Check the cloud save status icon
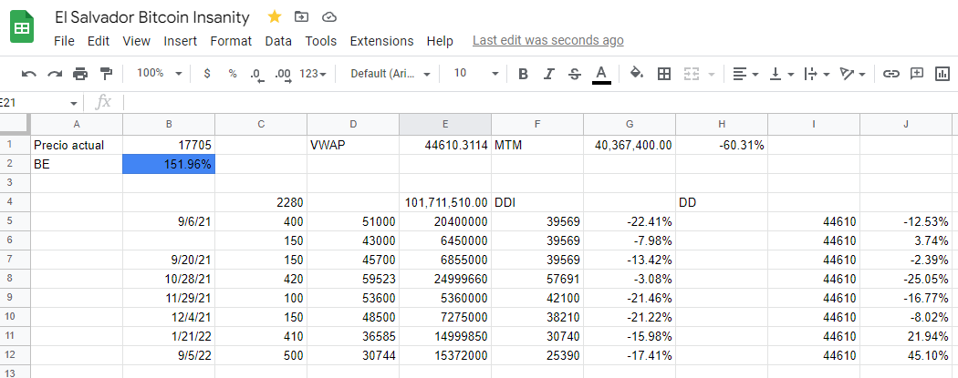 point(328,17)
